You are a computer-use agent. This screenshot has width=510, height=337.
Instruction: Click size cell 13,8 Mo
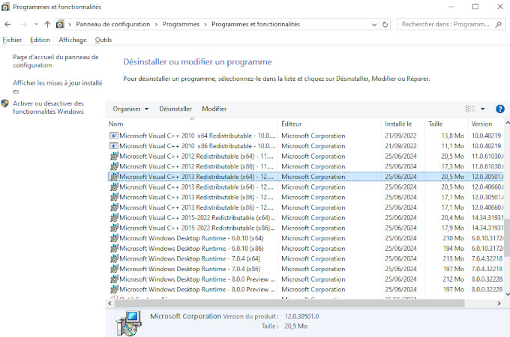click(x=452, y=136)
